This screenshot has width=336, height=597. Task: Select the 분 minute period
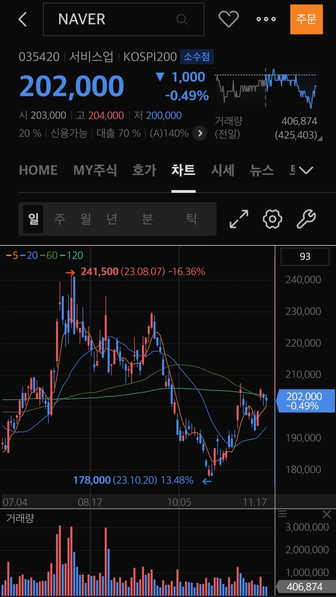(147, 219)
